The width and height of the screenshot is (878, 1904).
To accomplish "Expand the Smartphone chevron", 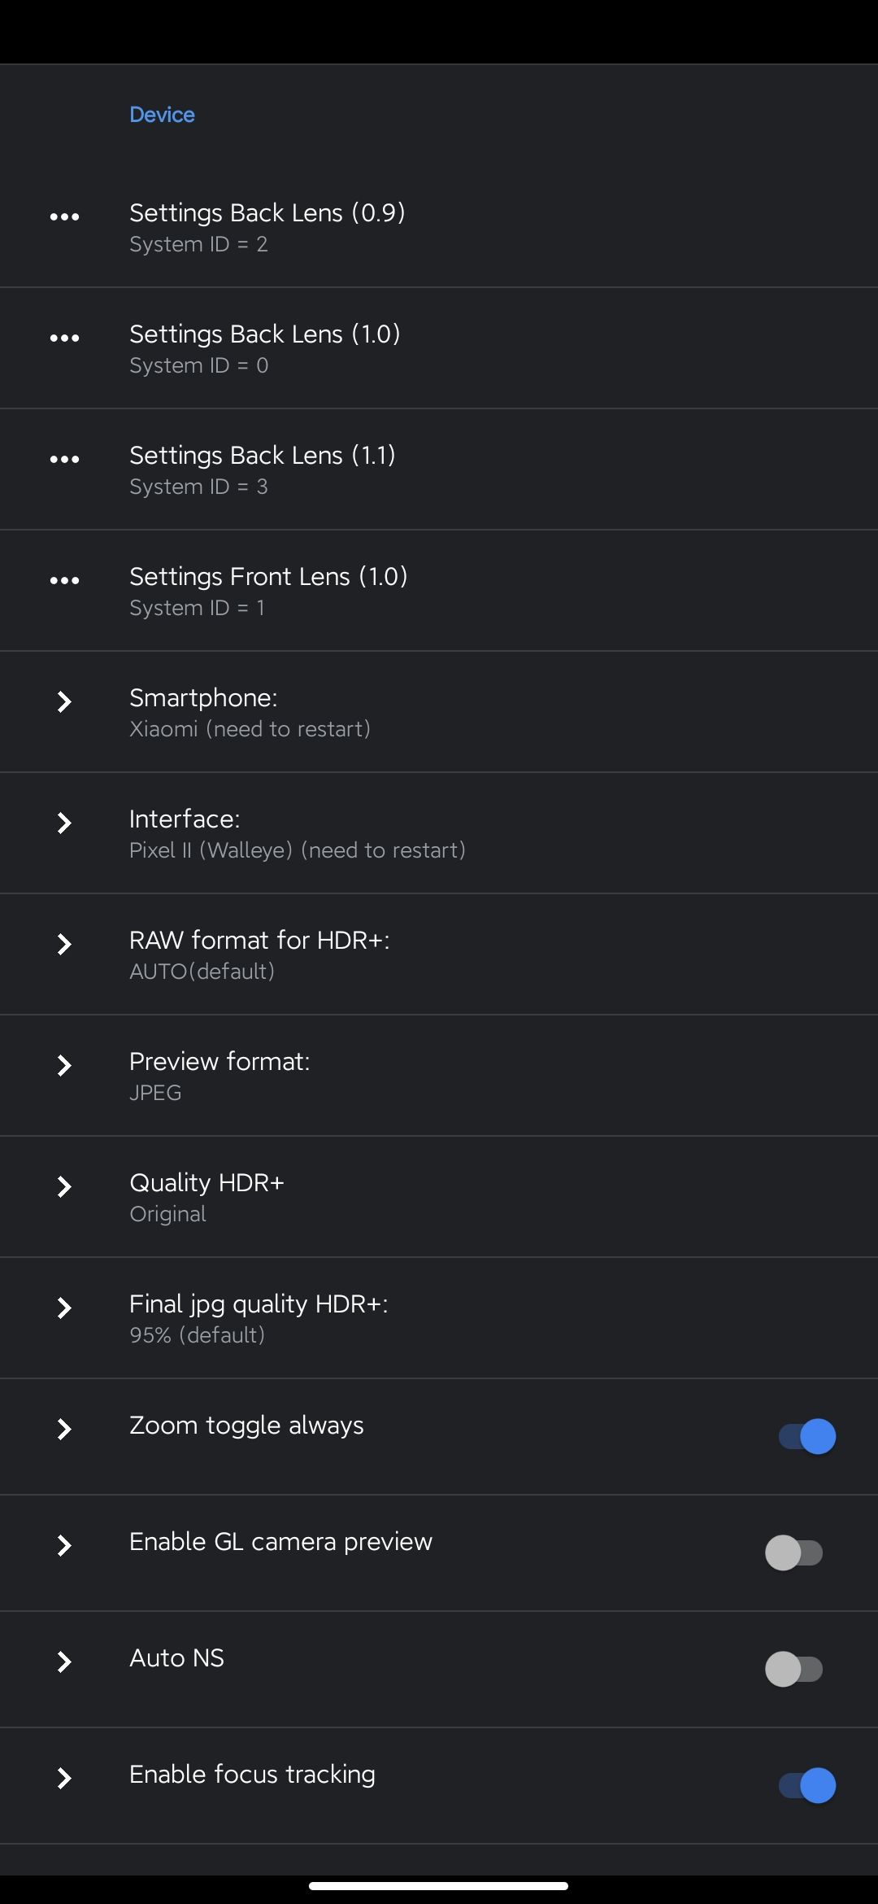I will [64, 701].
